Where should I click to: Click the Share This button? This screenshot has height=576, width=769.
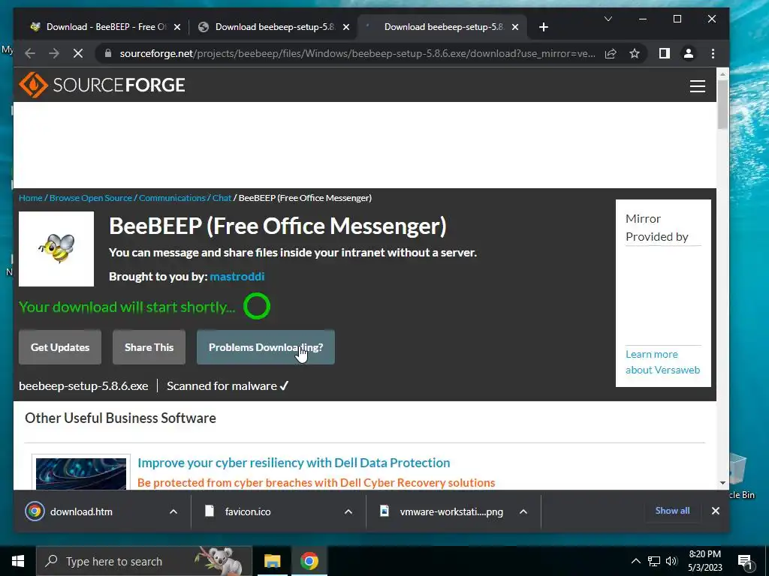coord(149,347)
